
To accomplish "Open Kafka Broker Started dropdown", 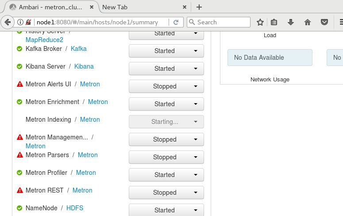I will click(x=166, y=51).
